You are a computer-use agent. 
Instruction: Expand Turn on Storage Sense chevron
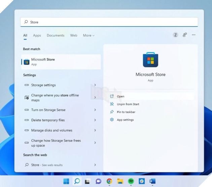(x=95, y=110)
